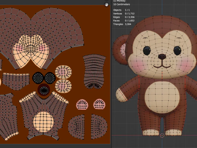
Task: Select the cream belly circle on body UV island
Action: click(x=44, y=122)
